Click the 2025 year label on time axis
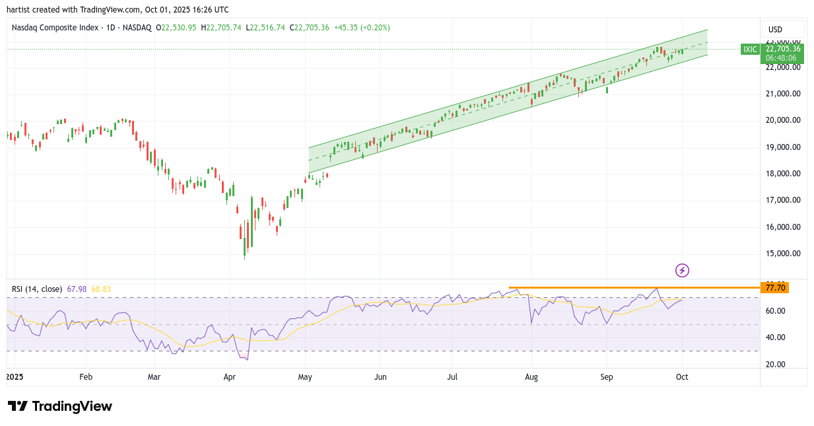The image size is (814, 426). tap(15, 377)
